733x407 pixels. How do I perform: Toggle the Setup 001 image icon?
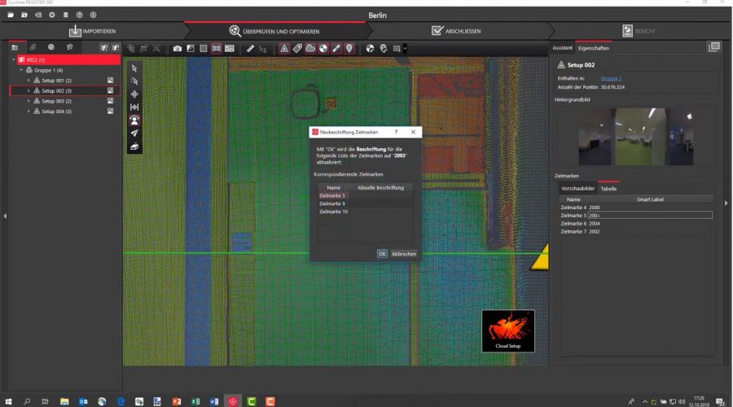[x=110, y=81]
